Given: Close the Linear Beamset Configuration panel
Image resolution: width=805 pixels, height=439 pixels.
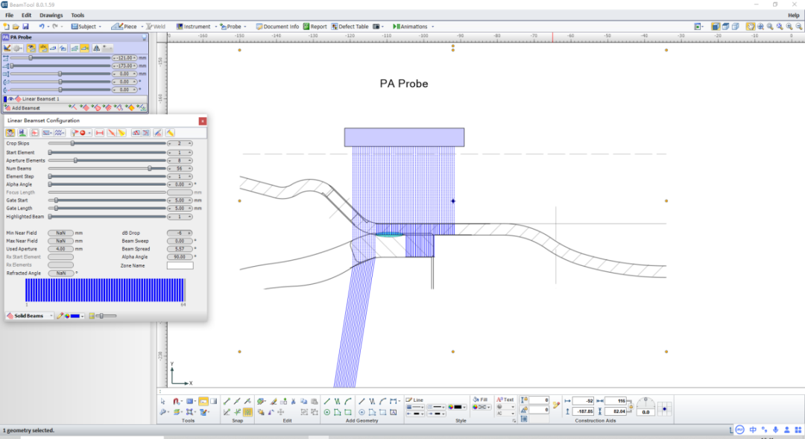Looking at the screenshot, I should 202,121.
